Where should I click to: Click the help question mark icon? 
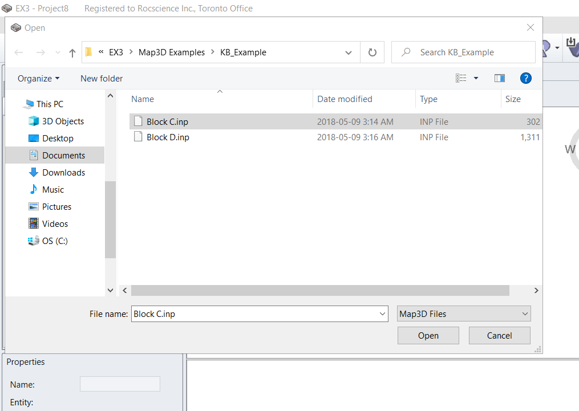tap(525, 78)
